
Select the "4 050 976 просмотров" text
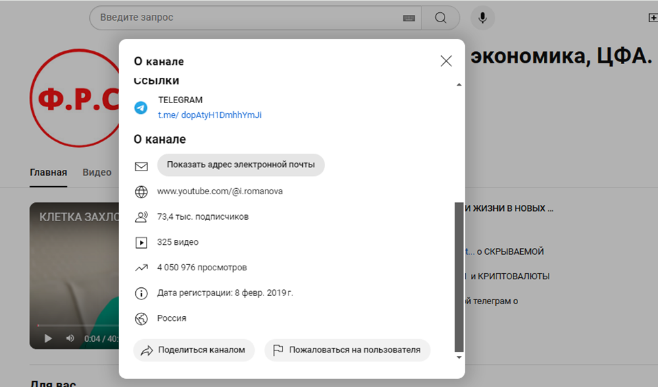(202, 267)
